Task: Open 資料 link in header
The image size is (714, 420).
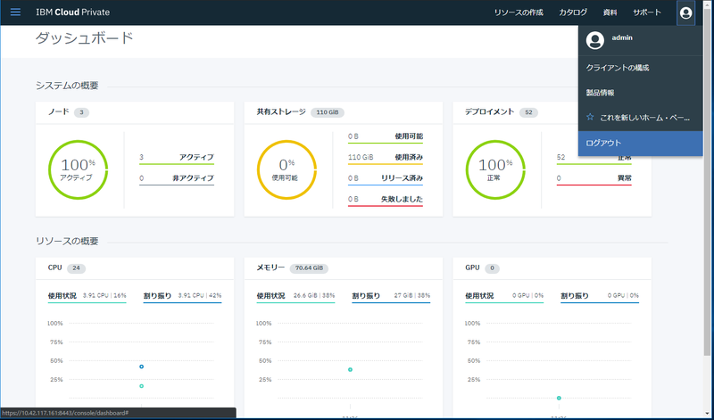Action: 610,12
